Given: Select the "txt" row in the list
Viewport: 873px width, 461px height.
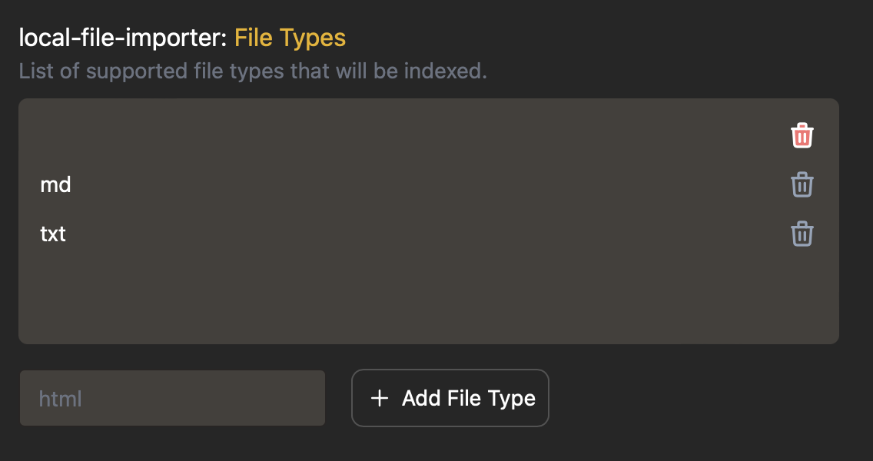Looking at the screenshot, I should coord(53,234).
